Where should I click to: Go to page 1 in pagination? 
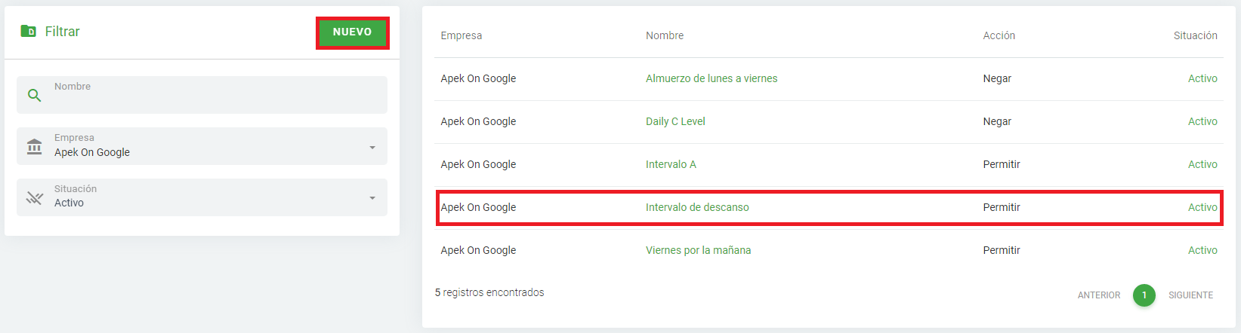point(1144,295)
